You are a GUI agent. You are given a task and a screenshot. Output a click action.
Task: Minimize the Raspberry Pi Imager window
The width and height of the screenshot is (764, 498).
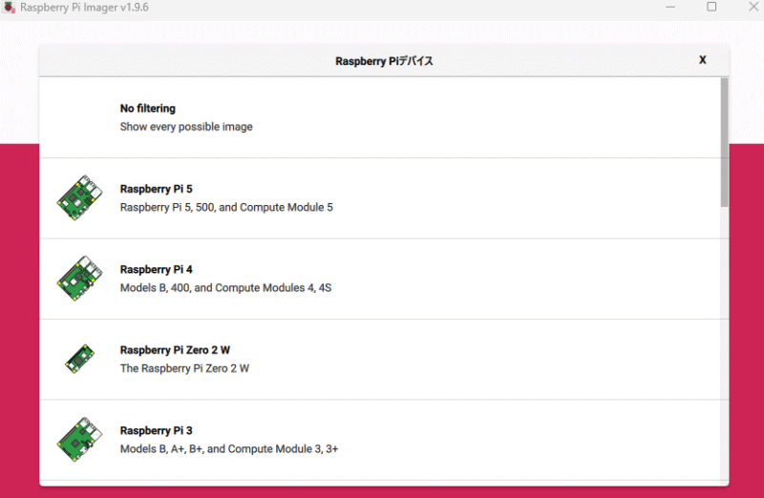(x=671, y=8)
